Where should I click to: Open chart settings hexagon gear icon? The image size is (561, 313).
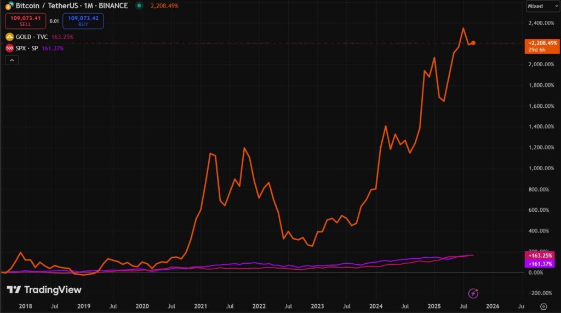click(543, 306)
